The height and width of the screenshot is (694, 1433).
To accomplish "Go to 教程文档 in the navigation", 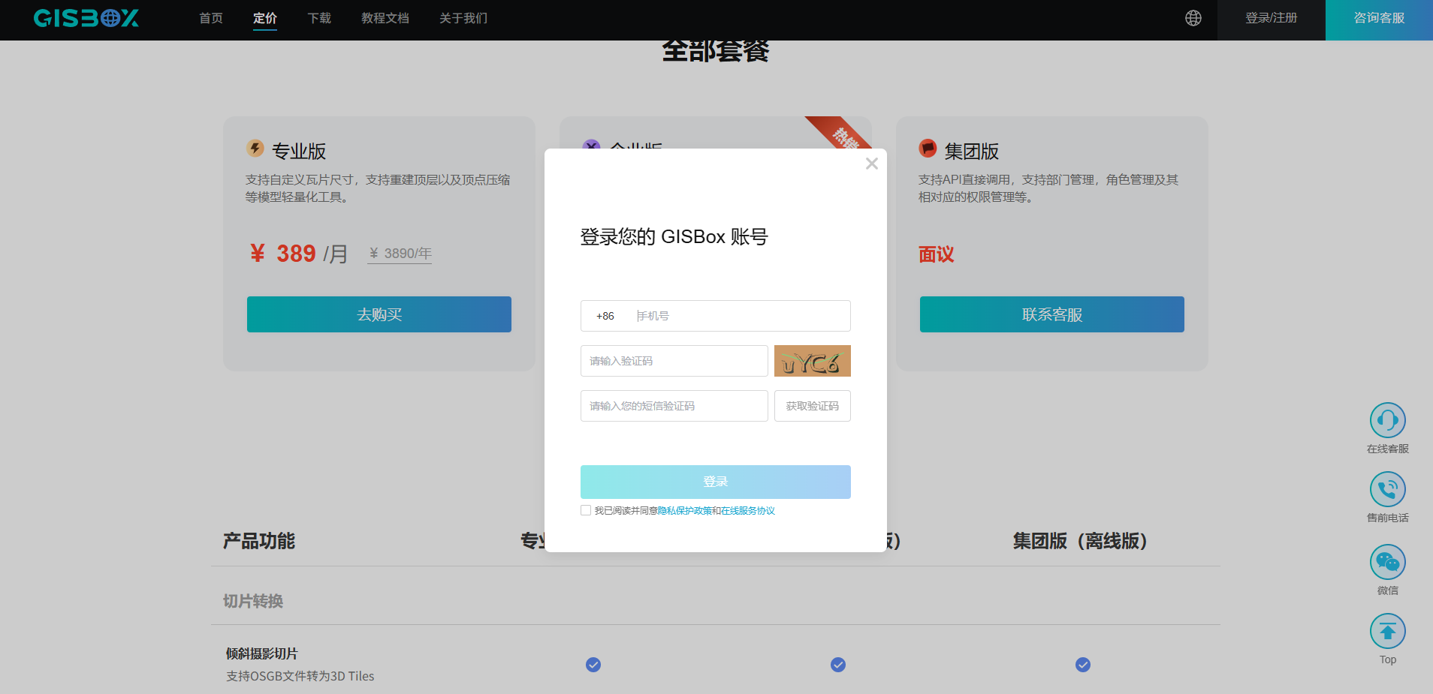I will click(385, 18).
